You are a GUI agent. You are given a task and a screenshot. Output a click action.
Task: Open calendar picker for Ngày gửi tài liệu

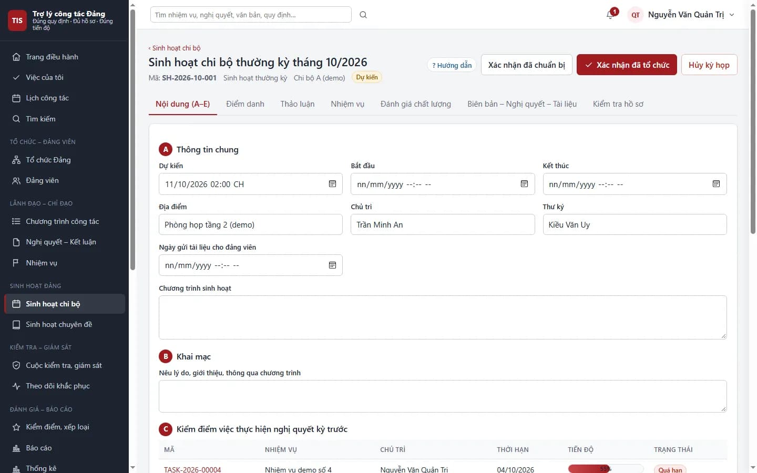332,265
